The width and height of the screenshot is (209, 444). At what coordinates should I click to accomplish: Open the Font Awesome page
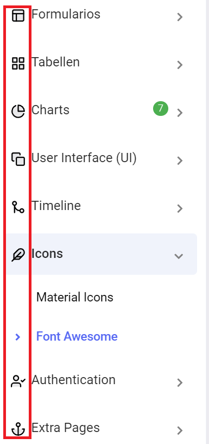click(x=77, y=337)
